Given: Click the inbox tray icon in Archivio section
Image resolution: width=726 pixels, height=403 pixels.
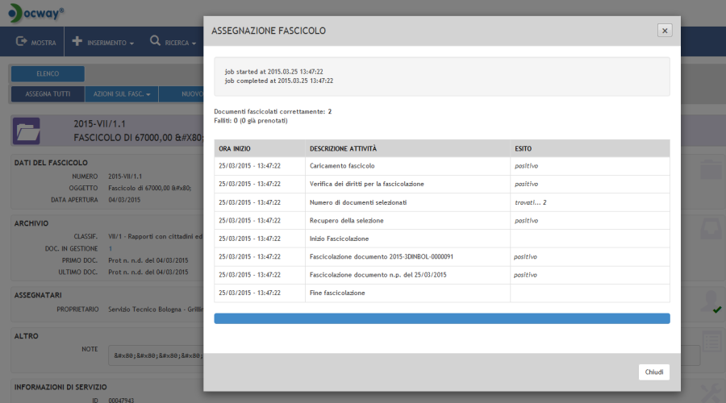Looking at the screenshot, I should coord(711,228).
